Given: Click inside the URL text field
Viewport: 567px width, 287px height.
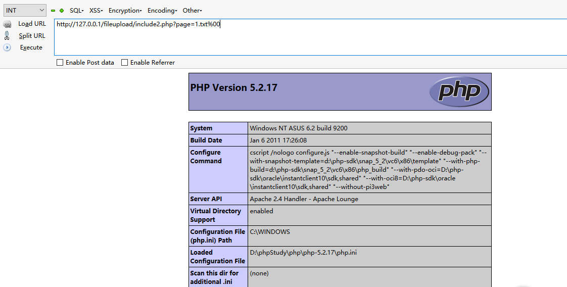Looking at the screenshot, I should [311, 37].
